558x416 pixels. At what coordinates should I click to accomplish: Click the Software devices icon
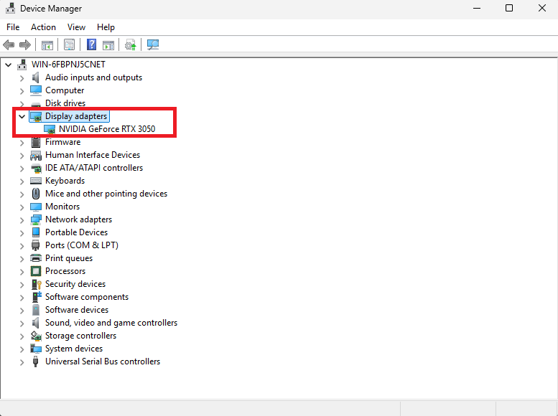point(36,310)
